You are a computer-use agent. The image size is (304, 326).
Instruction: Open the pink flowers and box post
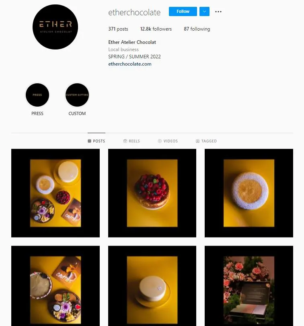click(249, 286)
